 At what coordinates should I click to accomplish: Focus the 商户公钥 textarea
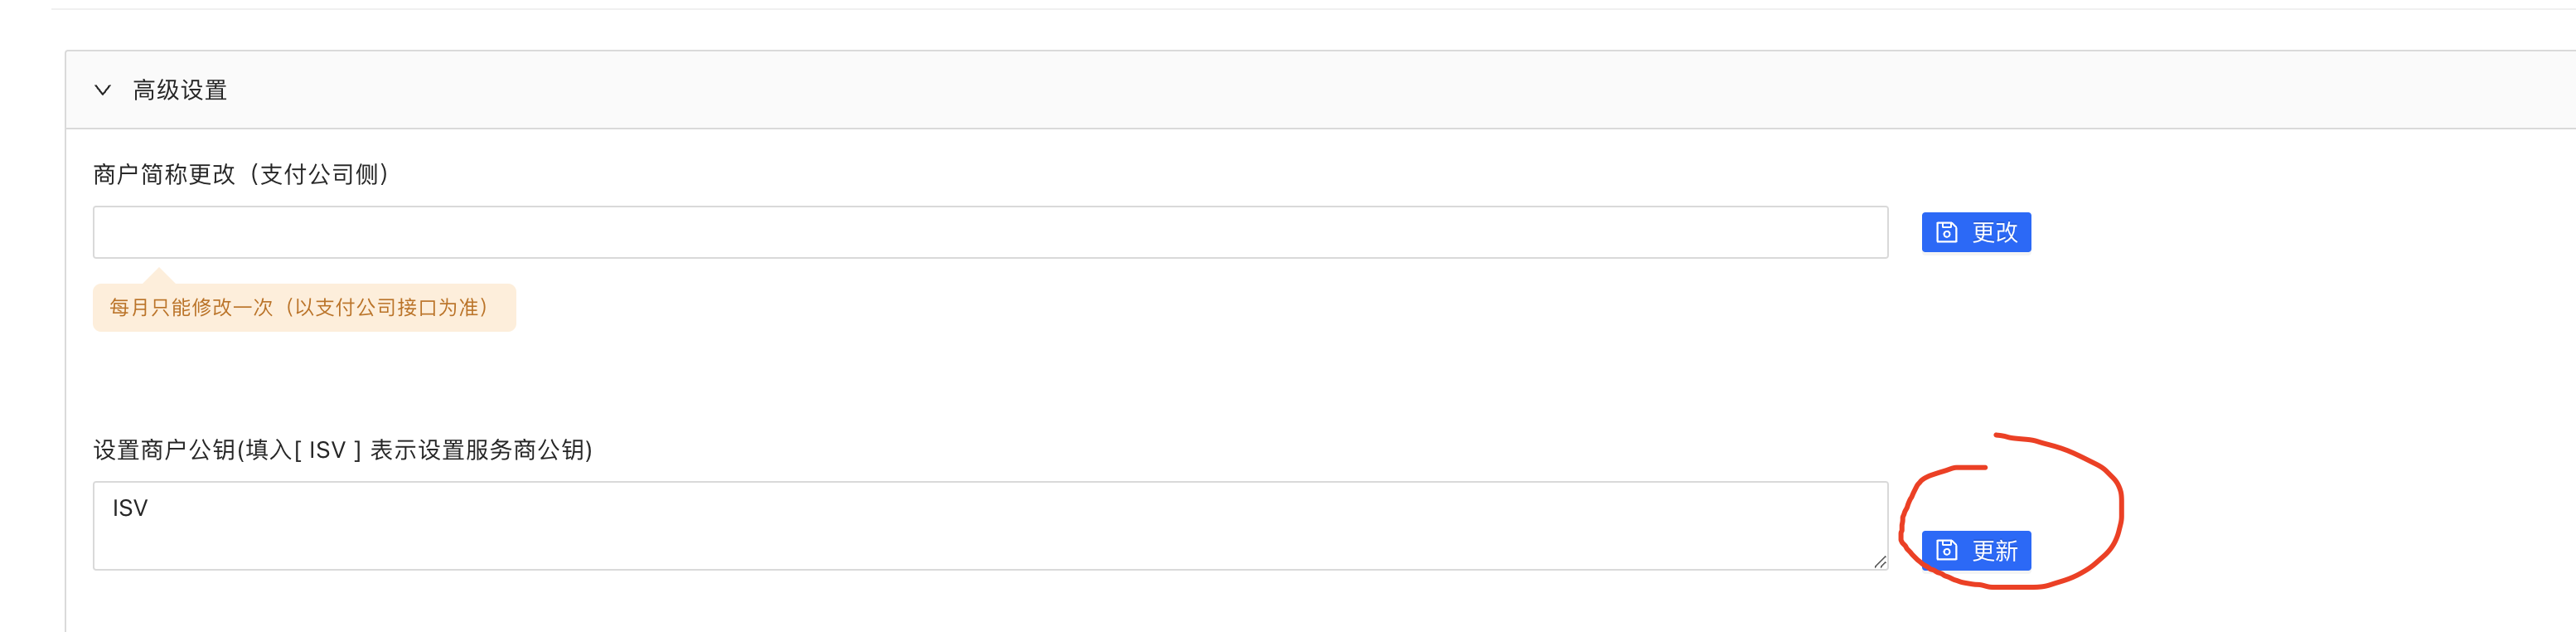[990, 535]
